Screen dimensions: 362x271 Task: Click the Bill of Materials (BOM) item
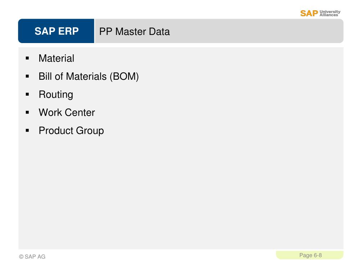click(x=89, y=76)
